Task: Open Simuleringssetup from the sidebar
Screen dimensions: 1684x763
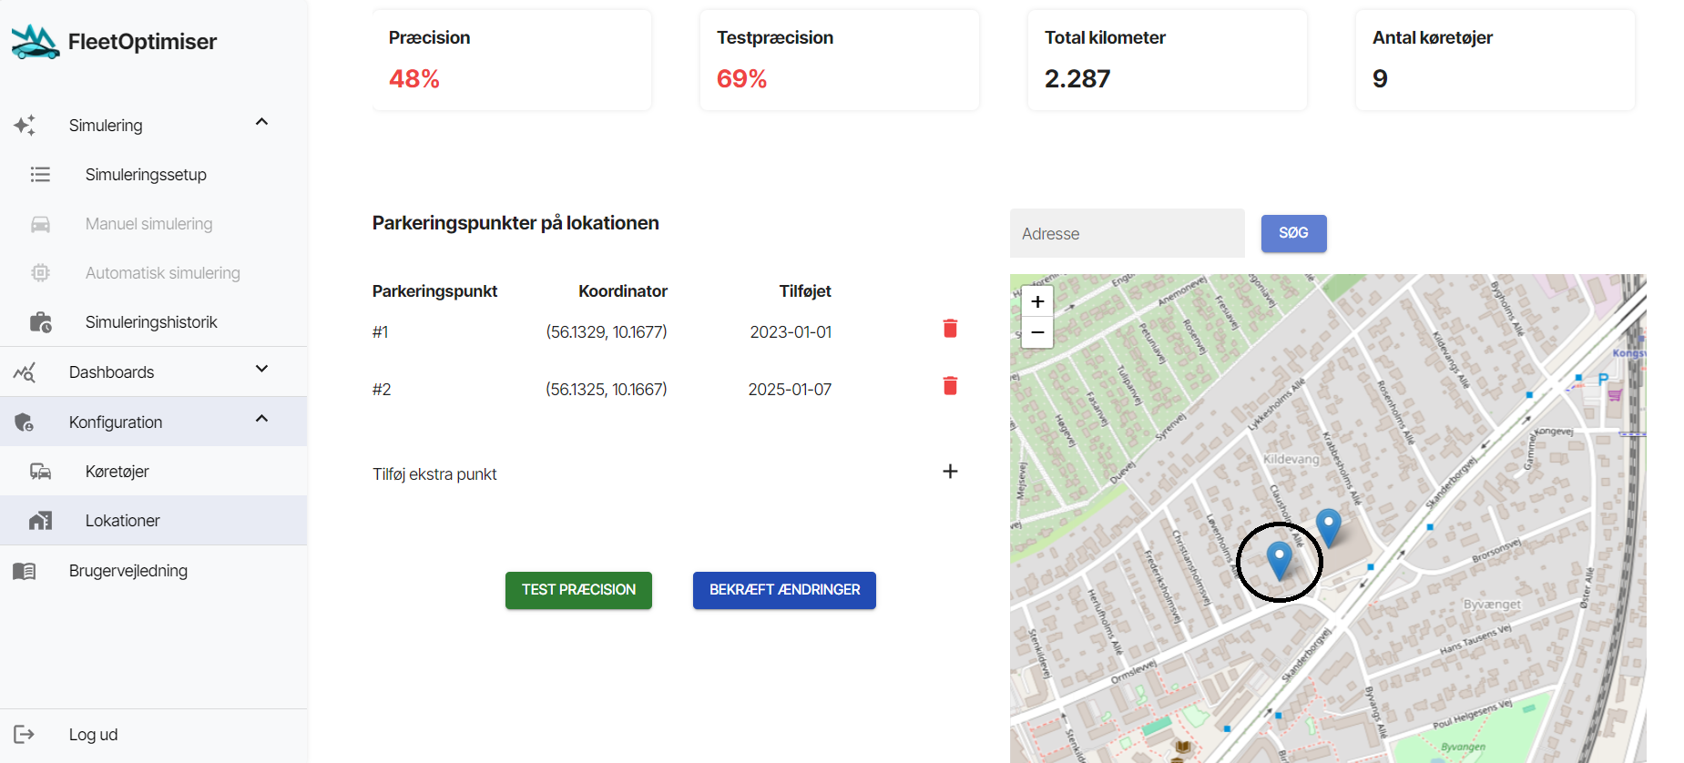Action: click(146, 175)
